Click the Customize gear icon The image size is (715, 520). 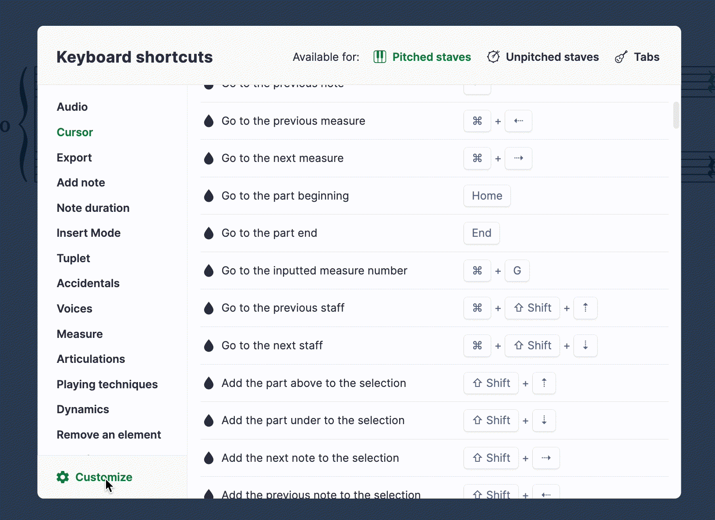click(63, 477)
